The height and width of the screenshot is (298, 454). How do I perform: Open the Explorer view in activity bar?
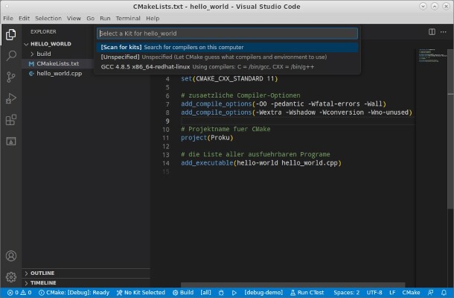click(11, 34)
